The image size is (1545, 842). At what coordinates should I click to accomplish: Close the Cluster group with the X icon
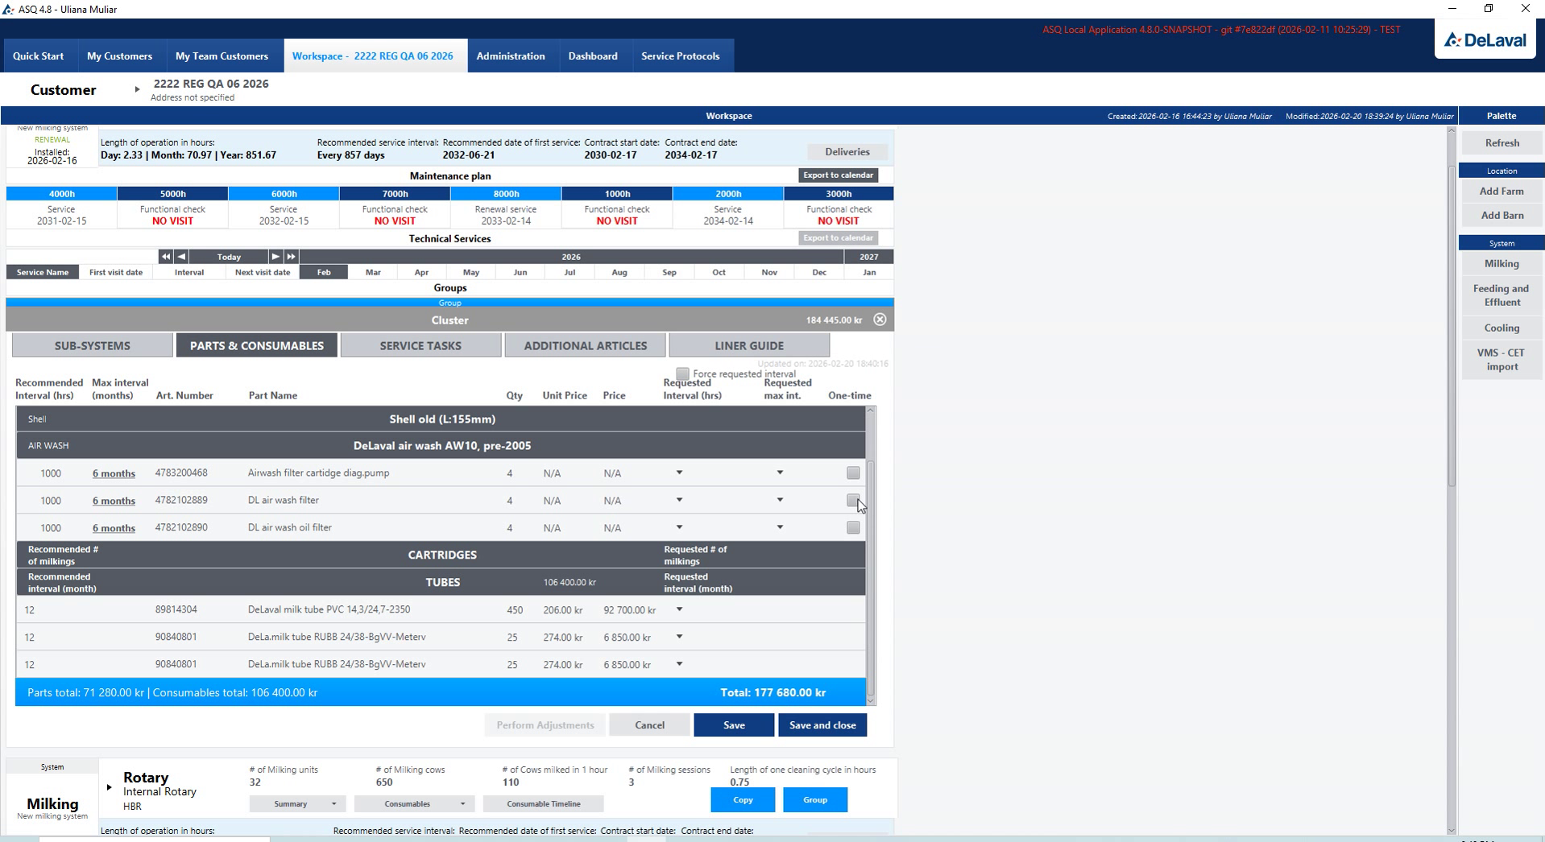[x=880, y=320]
